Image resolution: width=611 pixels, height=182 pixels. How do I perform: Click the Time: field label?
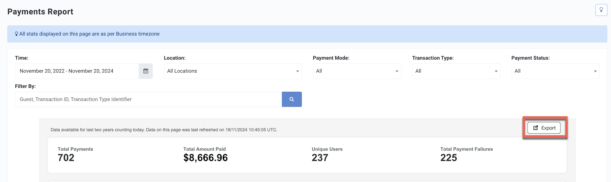point(21,58)
